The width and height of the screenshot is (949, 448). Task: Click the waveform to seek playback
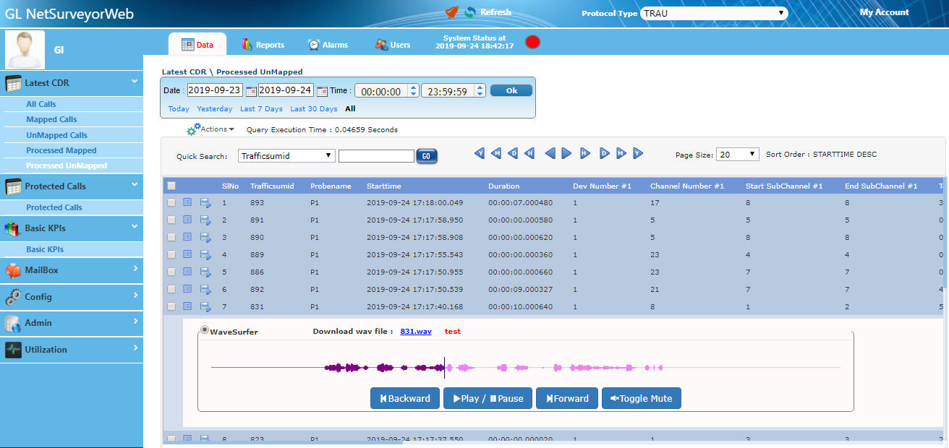(x=526, y=367)
